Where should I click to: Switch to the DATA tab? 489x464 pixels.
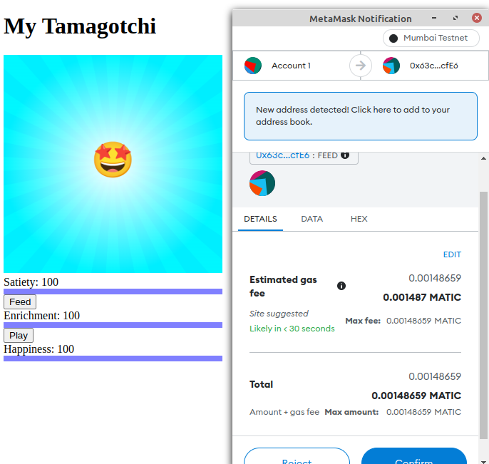(x=312, y=219)
